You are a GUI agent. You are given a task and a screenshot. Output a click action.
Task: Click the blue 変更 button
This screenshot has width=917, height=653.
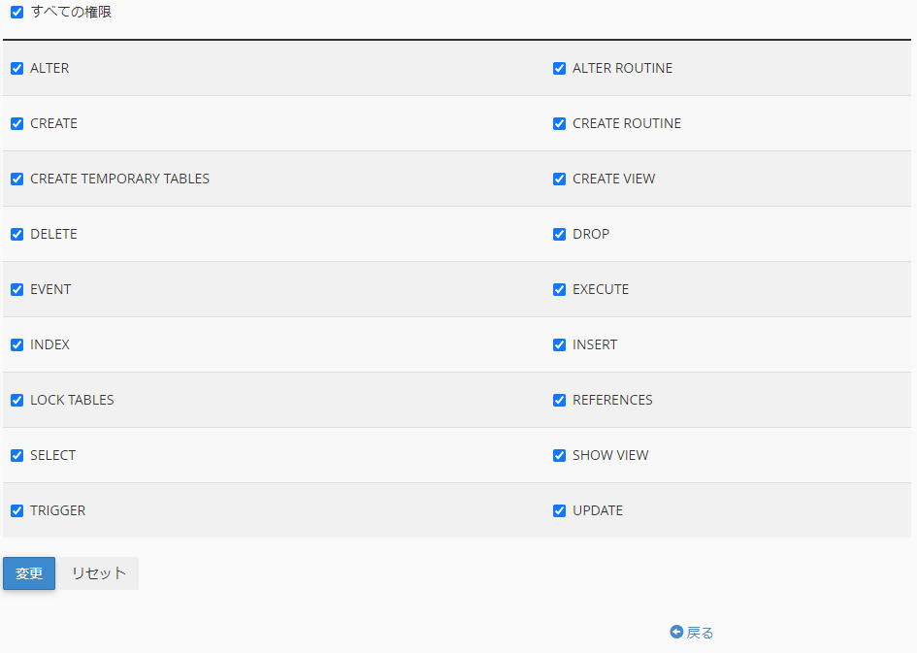click(29, 573)
